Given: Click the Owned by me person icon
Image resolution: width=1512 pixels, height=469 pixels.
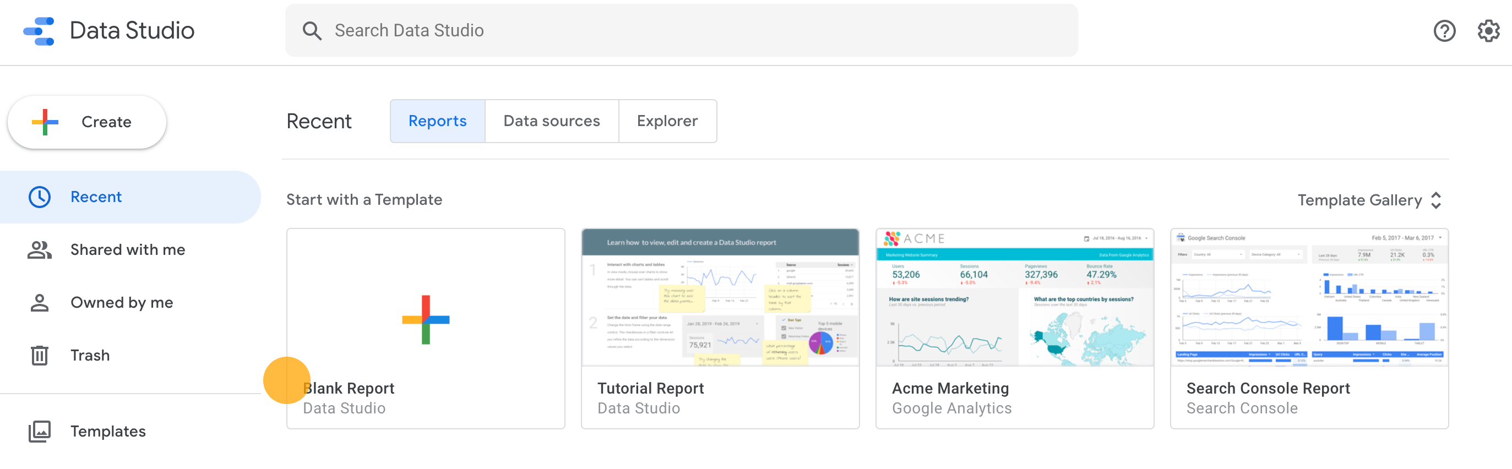Looking at the screenshot, I should [39, 303].
